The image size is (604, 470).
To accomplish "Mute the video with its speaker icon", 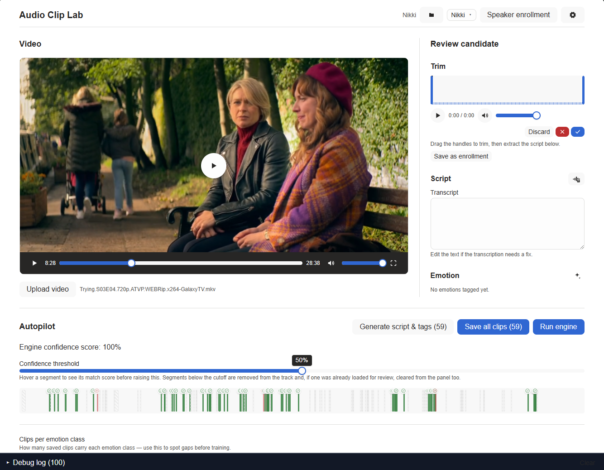I will tap(331, 263).
